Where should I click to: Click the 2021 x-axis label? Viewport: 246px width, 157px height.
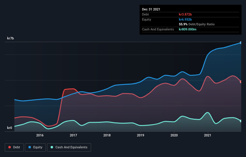coord(208,135)
